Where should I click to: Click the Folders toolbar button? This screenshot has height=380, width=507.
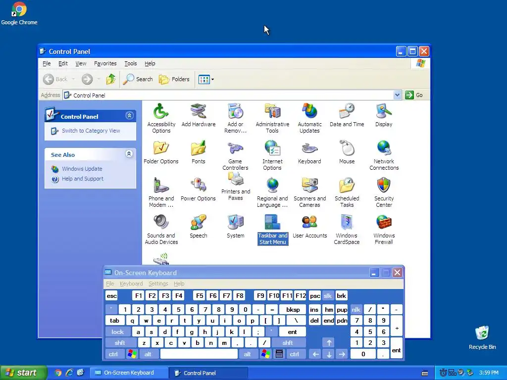coord(174,79)
